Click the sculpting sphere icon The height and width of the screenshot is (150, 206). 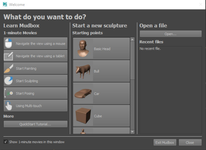pyautogui.click(x=8, y=81)
